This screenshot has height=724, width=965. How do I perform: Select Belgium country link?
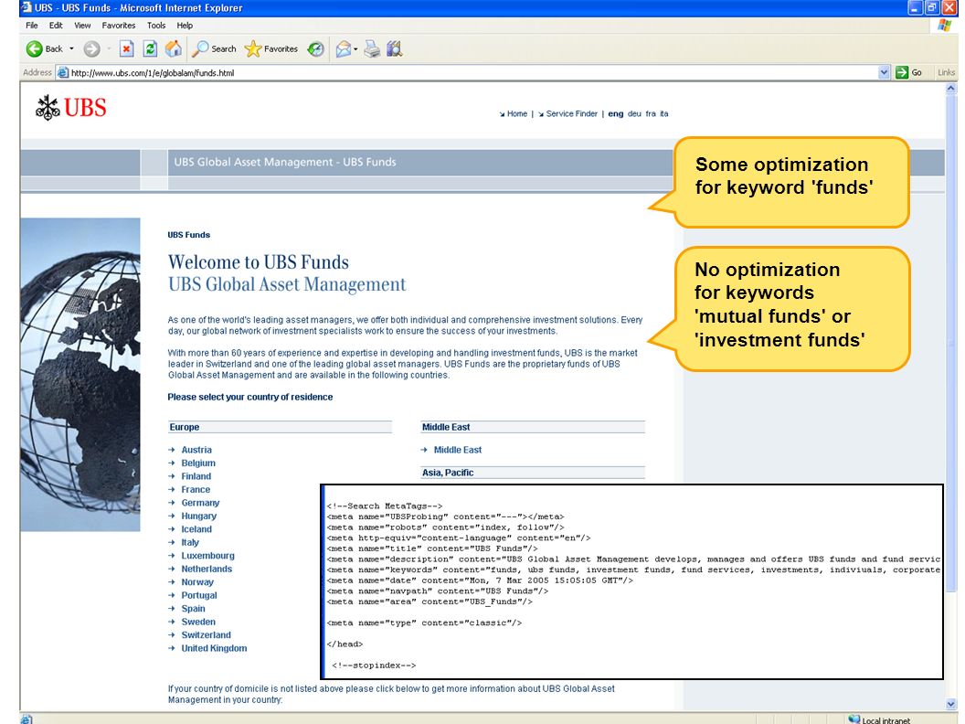pyautogui.click(x=198, y=463)
